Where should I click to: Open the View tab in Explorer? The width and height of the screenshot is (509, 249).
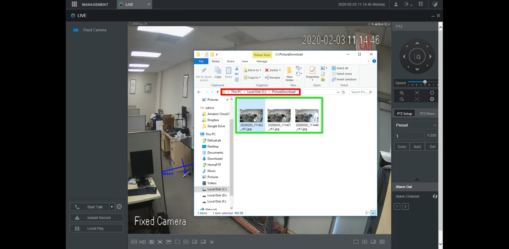pyautogui.click(x=244, y=61)
